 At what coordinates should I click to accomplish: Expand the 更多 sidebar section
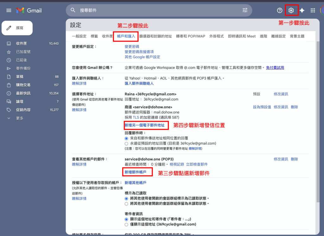pos(20,118)
